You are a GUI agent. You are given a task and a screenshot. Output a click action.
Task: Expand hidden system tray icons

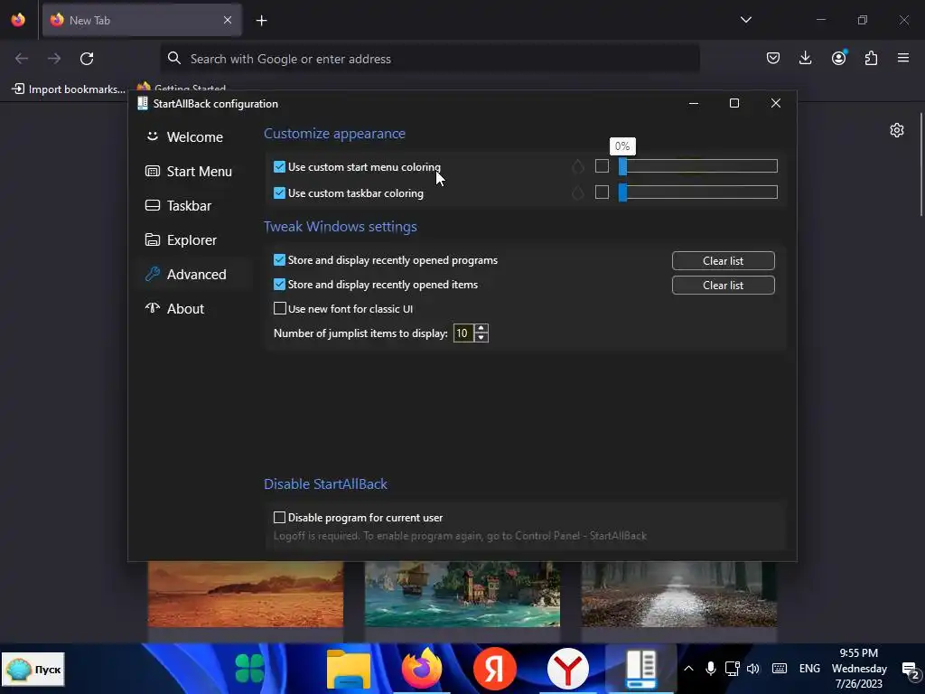coord(688,669)
